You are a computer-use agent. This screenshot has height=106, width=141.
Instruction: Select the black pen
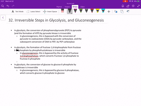tap(69, 11)
